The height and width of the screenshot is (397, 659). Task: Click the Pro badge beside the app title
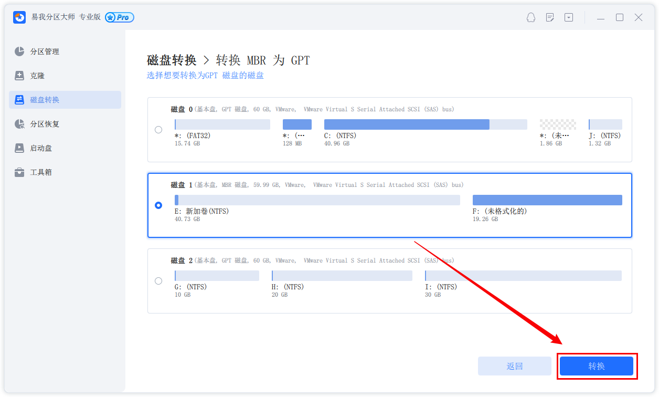coord(120,17)
